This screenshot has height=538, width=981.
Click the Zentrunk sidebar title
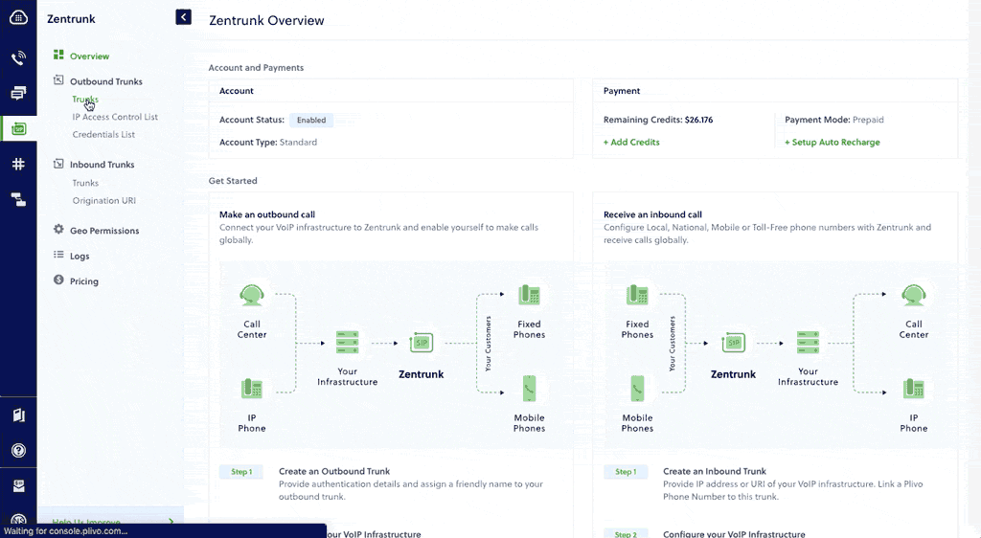tap(71, 19)
